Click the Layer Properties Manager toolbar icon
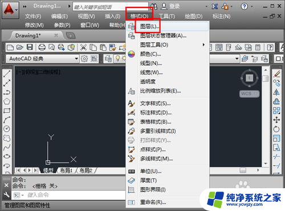285x211 pixels. click(108, 59)
